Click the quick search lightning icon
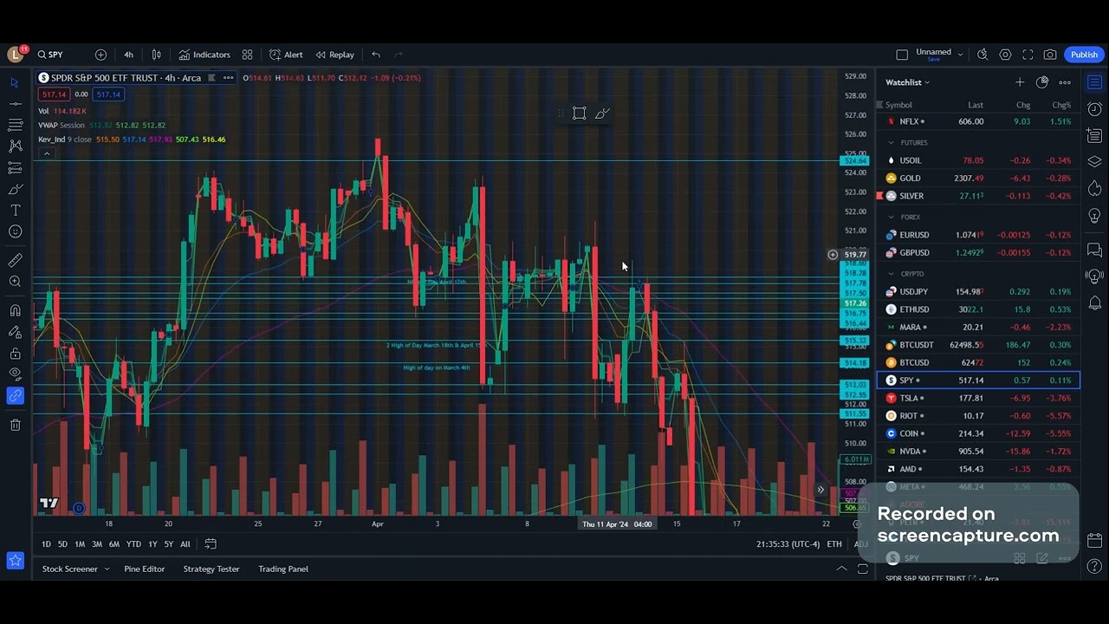 [x=983, y=55]
